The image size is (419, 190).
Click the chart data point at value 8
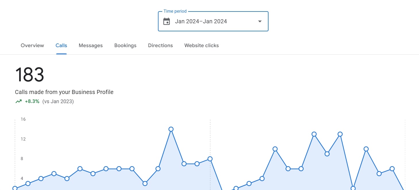210,159
